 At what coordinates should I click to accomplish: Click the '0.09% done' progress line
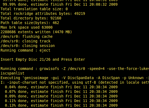click(x=61, y=96)
